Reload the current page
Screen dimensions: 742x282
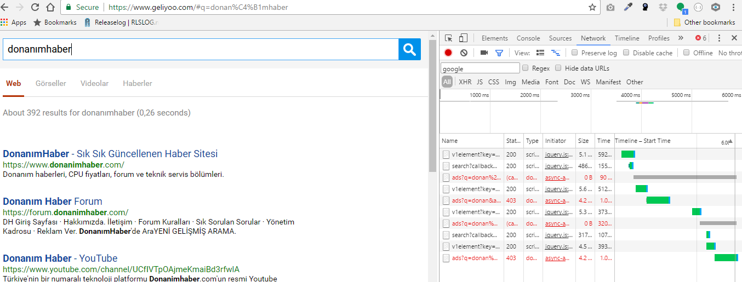(35, 7)
